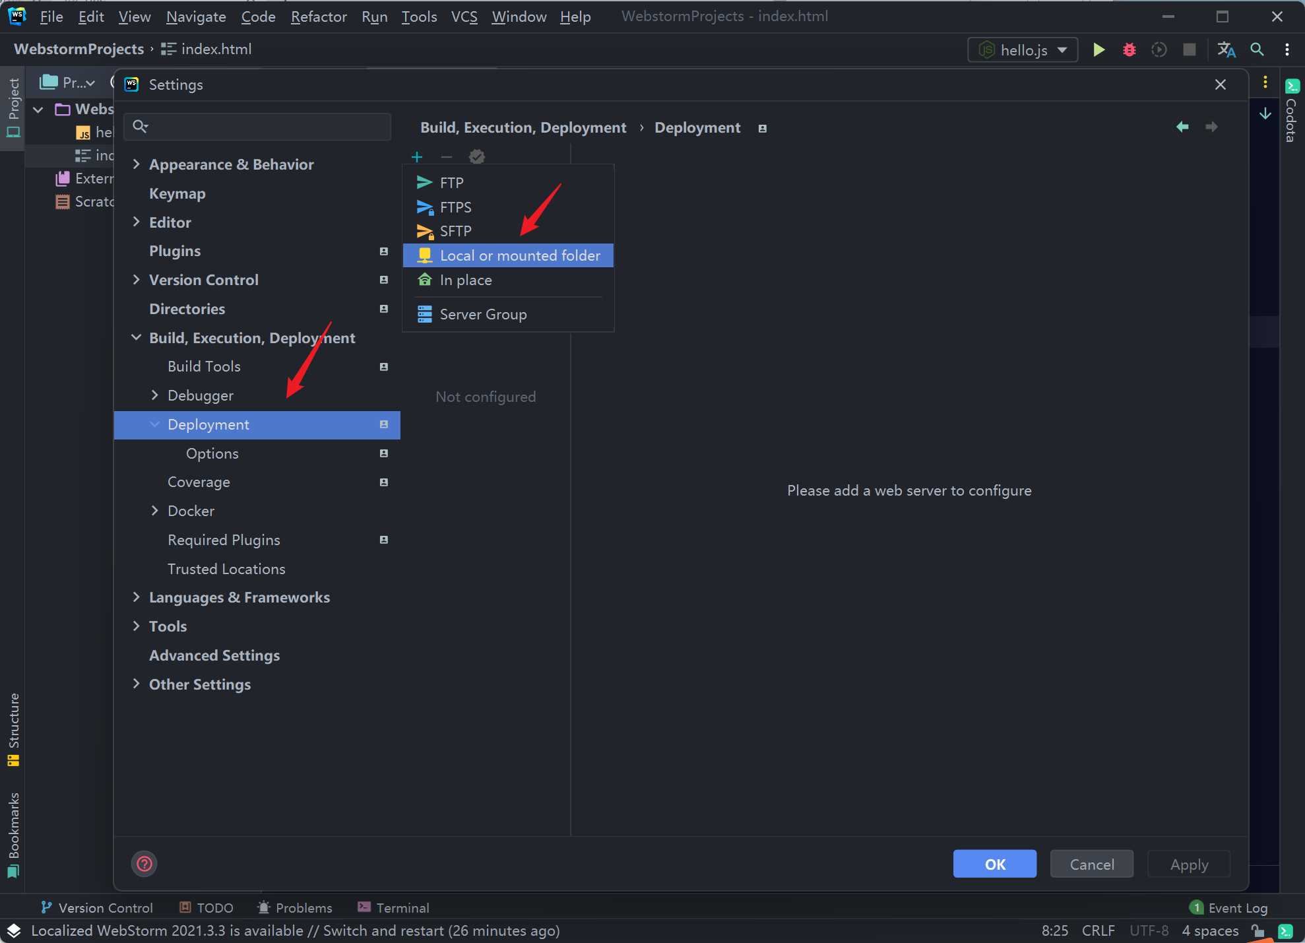The height and width of the screenshot is (943, 1305).
Task: Expand Appearance & Behavior settings
Action: pyautogui.click(x=136, y=164)
